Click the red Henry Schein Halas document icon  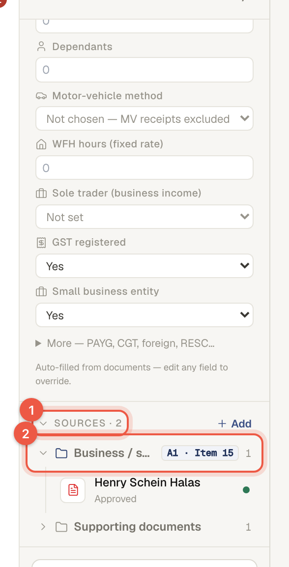point(73,490)
